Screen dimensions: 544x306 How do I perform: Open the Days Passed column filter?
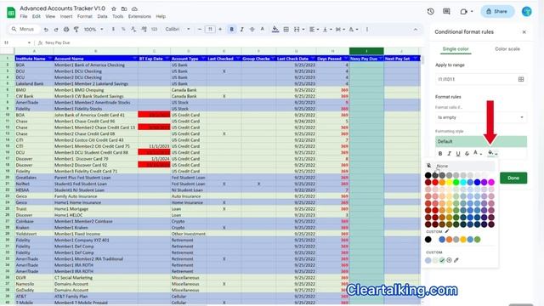pyautogui.click(x=346, y=59)
